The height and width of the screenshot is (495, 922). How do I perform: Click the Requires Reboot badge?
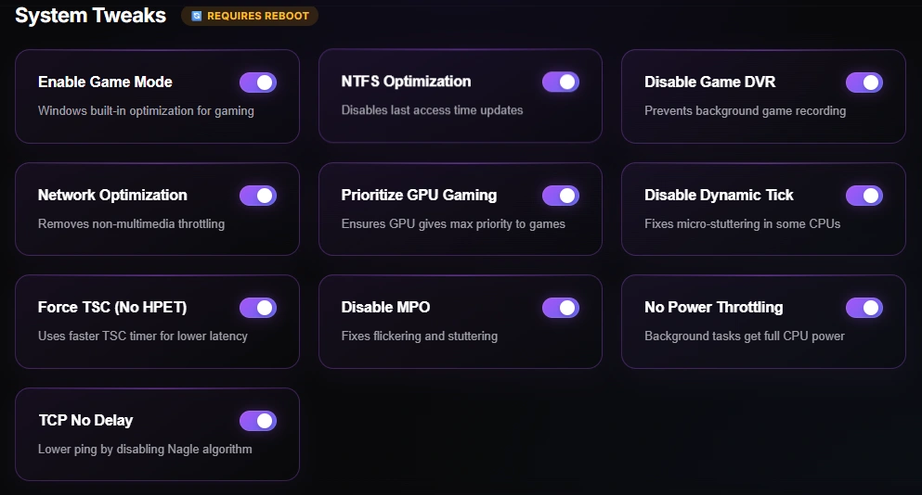250,16
